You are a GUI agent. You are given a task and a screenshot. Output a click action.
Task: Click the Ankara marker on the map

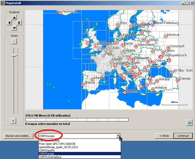pos(157,81)
